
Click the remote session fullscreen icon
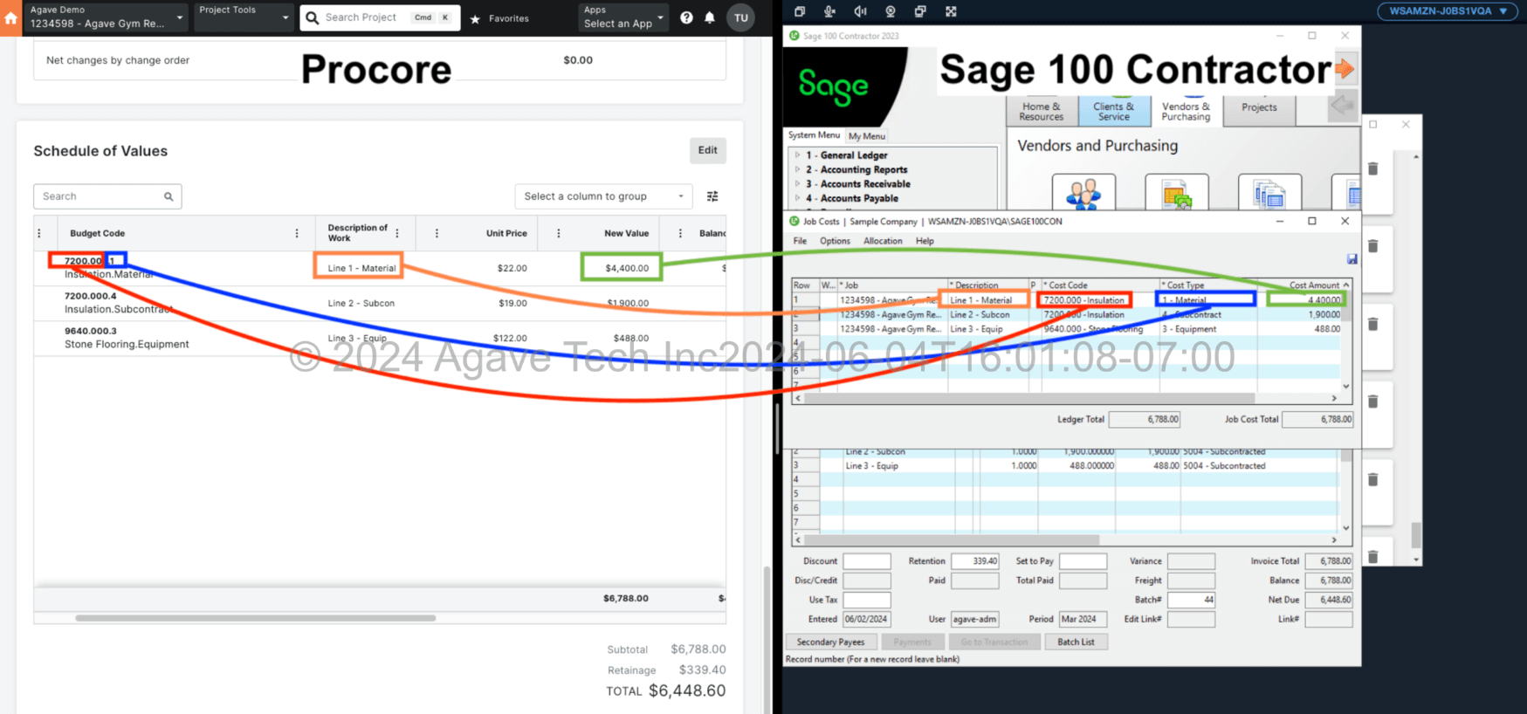[x=951, y=11]
